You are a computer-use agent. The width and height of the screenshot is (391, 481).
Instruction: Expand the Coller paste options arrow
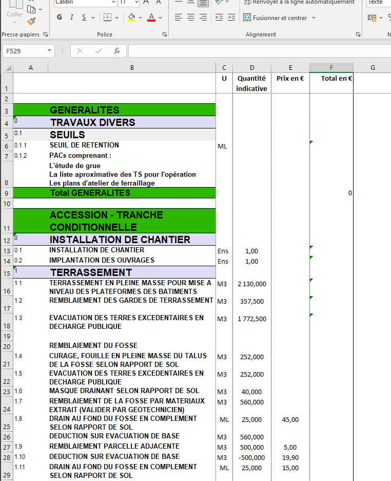click(x=14, y=23)
